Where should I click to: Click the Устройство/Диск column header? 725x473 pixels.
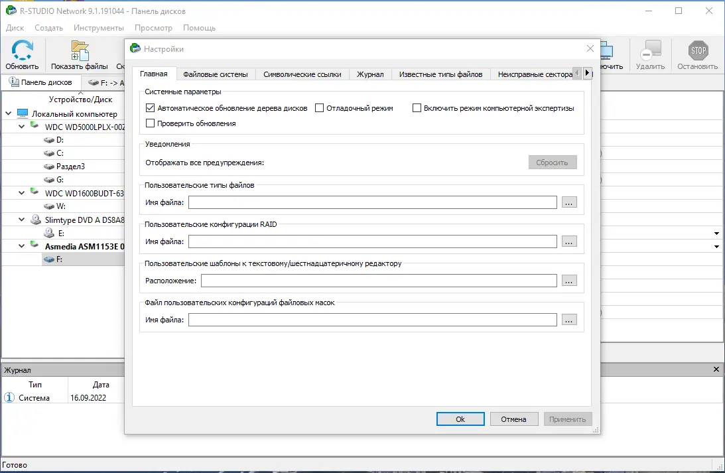point(81,100)
